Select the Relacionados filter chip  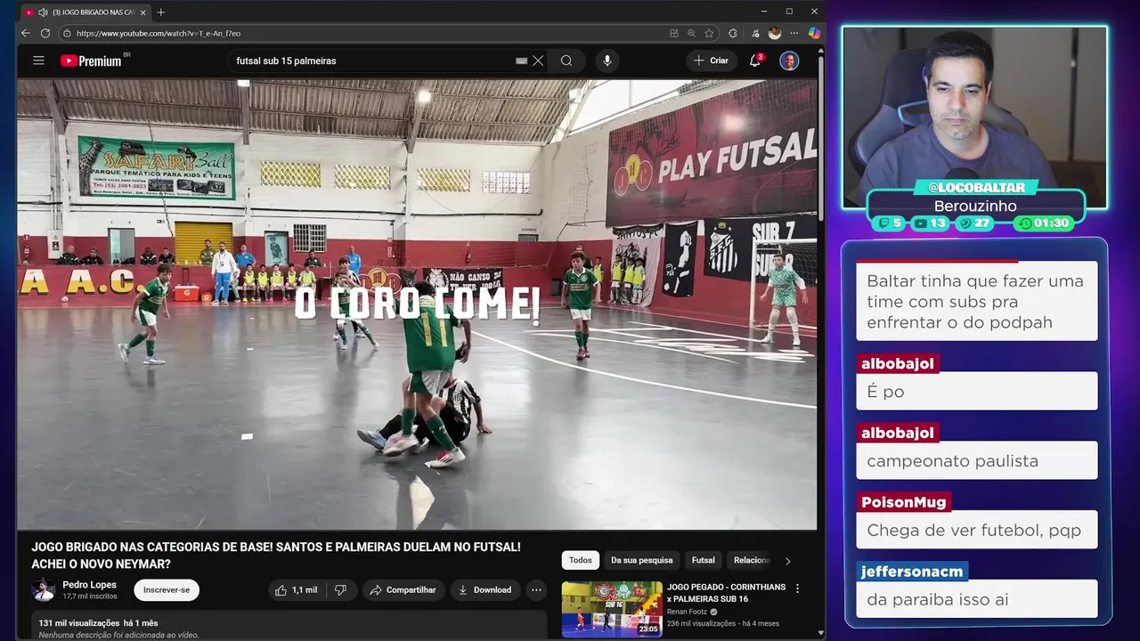752,560
